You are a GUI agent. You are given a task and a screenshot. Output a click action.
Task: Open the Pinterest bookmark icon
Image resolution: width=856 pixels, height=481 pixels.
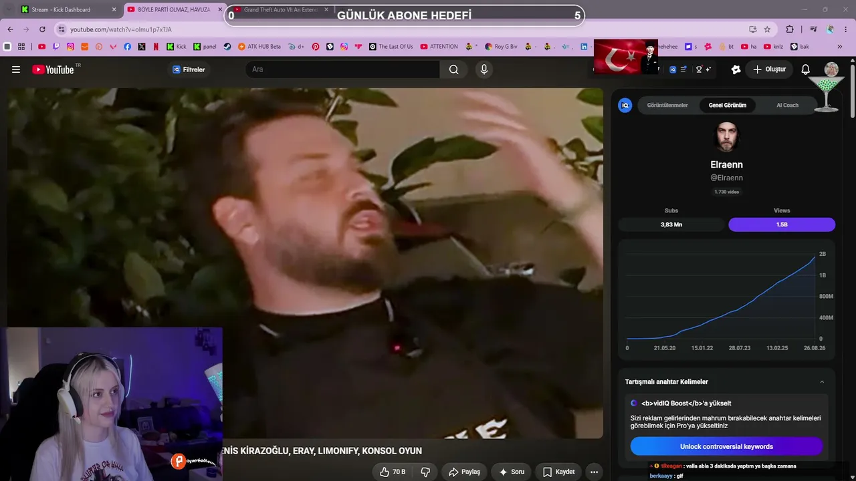coord(316,47)
